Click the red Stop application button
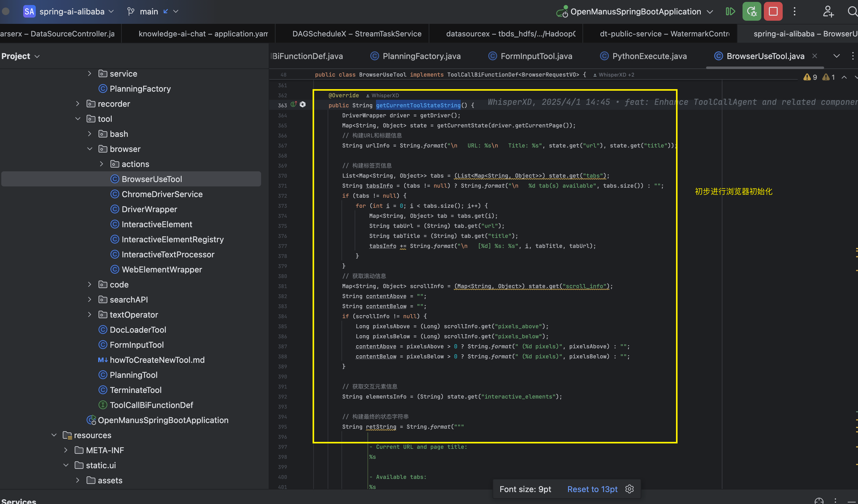 pos(773,12)
